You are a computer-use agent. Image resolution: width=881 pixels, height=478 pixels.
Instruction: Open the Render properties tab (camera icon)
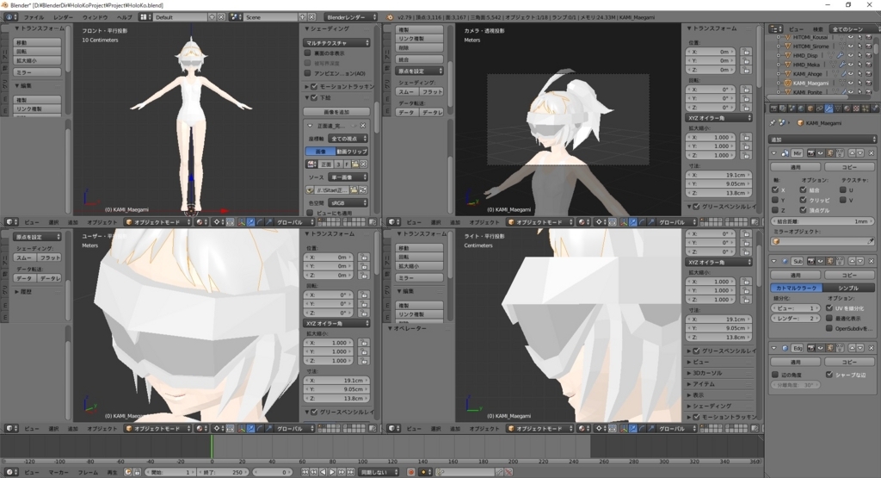773,108
